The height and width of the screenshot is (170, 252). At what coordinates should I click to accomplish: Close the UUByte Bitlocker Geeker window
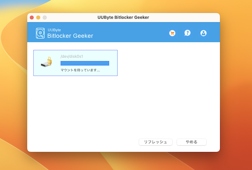[x=32, y=18]
